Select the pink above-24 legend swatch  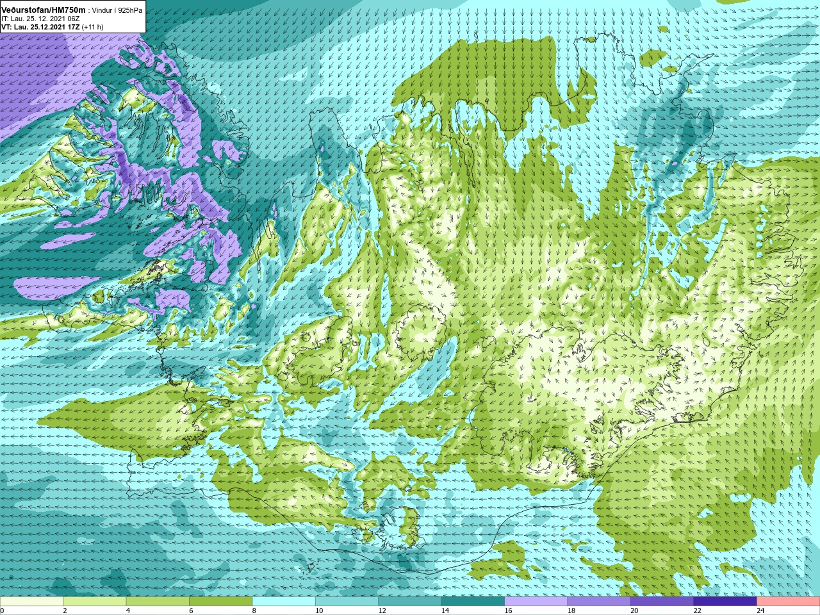click(789, 602)
